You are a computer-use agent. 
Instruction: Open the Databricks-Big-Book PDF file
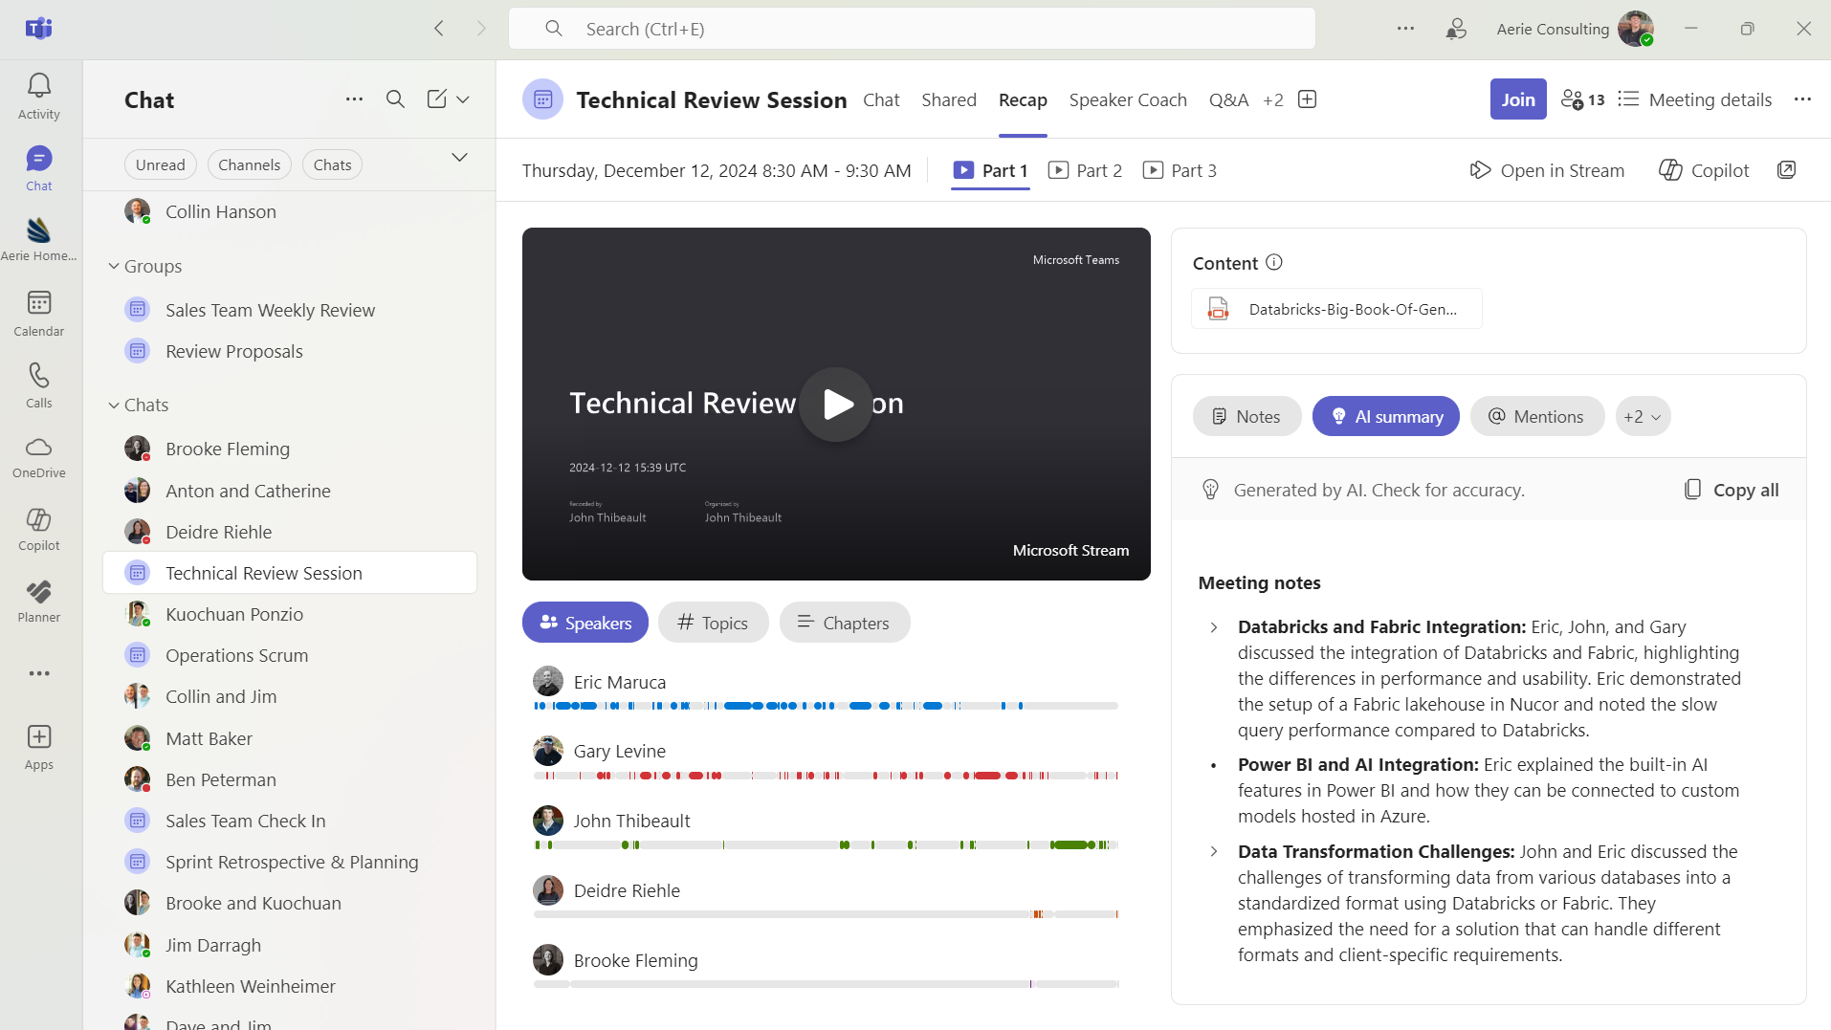pos(1336,309)
